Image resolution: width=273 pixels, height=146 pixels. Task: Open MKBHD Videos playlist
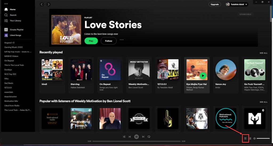point(11,56)
